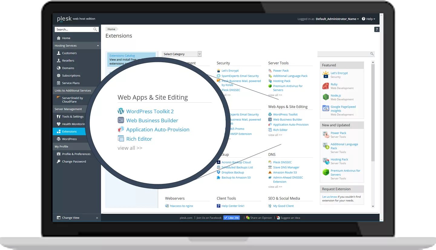Click the Application Auto-Provision link
The width and height of the screenshot is (436, 250).
291,124
